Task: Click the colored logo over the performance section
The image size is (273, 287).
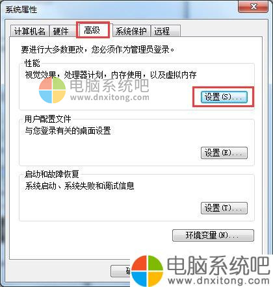Action: click(52, 90)
